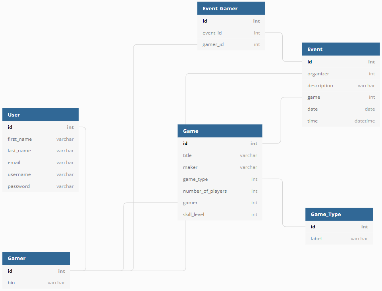Image resolution: width=382 pixels, height=291 pixels.
Task: Click the connector joining Event_Gamer and Event
Action: [283, 48]
